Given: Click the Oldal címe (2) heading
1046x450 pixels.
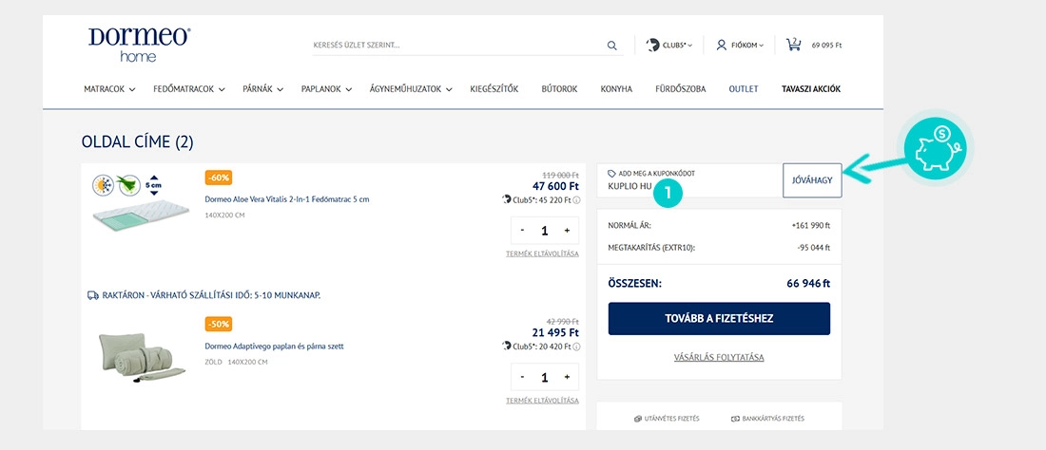Looking at the screenshot, I should pyautogui.click(x=138, y=141).
